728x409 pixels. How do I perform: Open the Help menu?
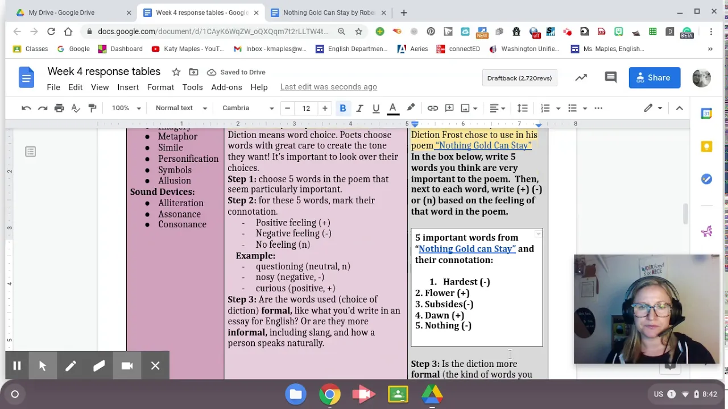[259, 87]
